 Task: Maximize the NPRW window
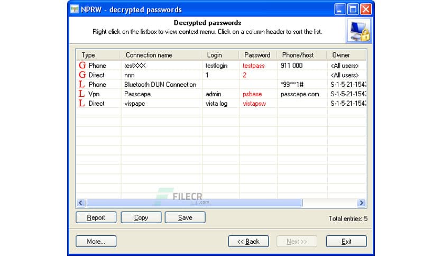353,10
